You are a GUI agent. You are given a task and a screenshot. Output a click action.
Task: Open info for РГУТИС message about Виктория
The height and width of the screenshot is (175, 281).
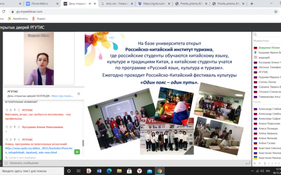(x=19, y=110)
